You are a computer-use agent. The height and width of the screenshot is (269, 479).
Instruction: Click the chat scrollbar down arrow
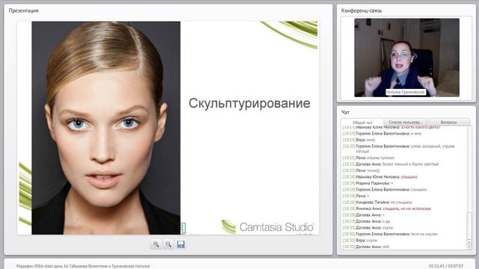point(469,247)
